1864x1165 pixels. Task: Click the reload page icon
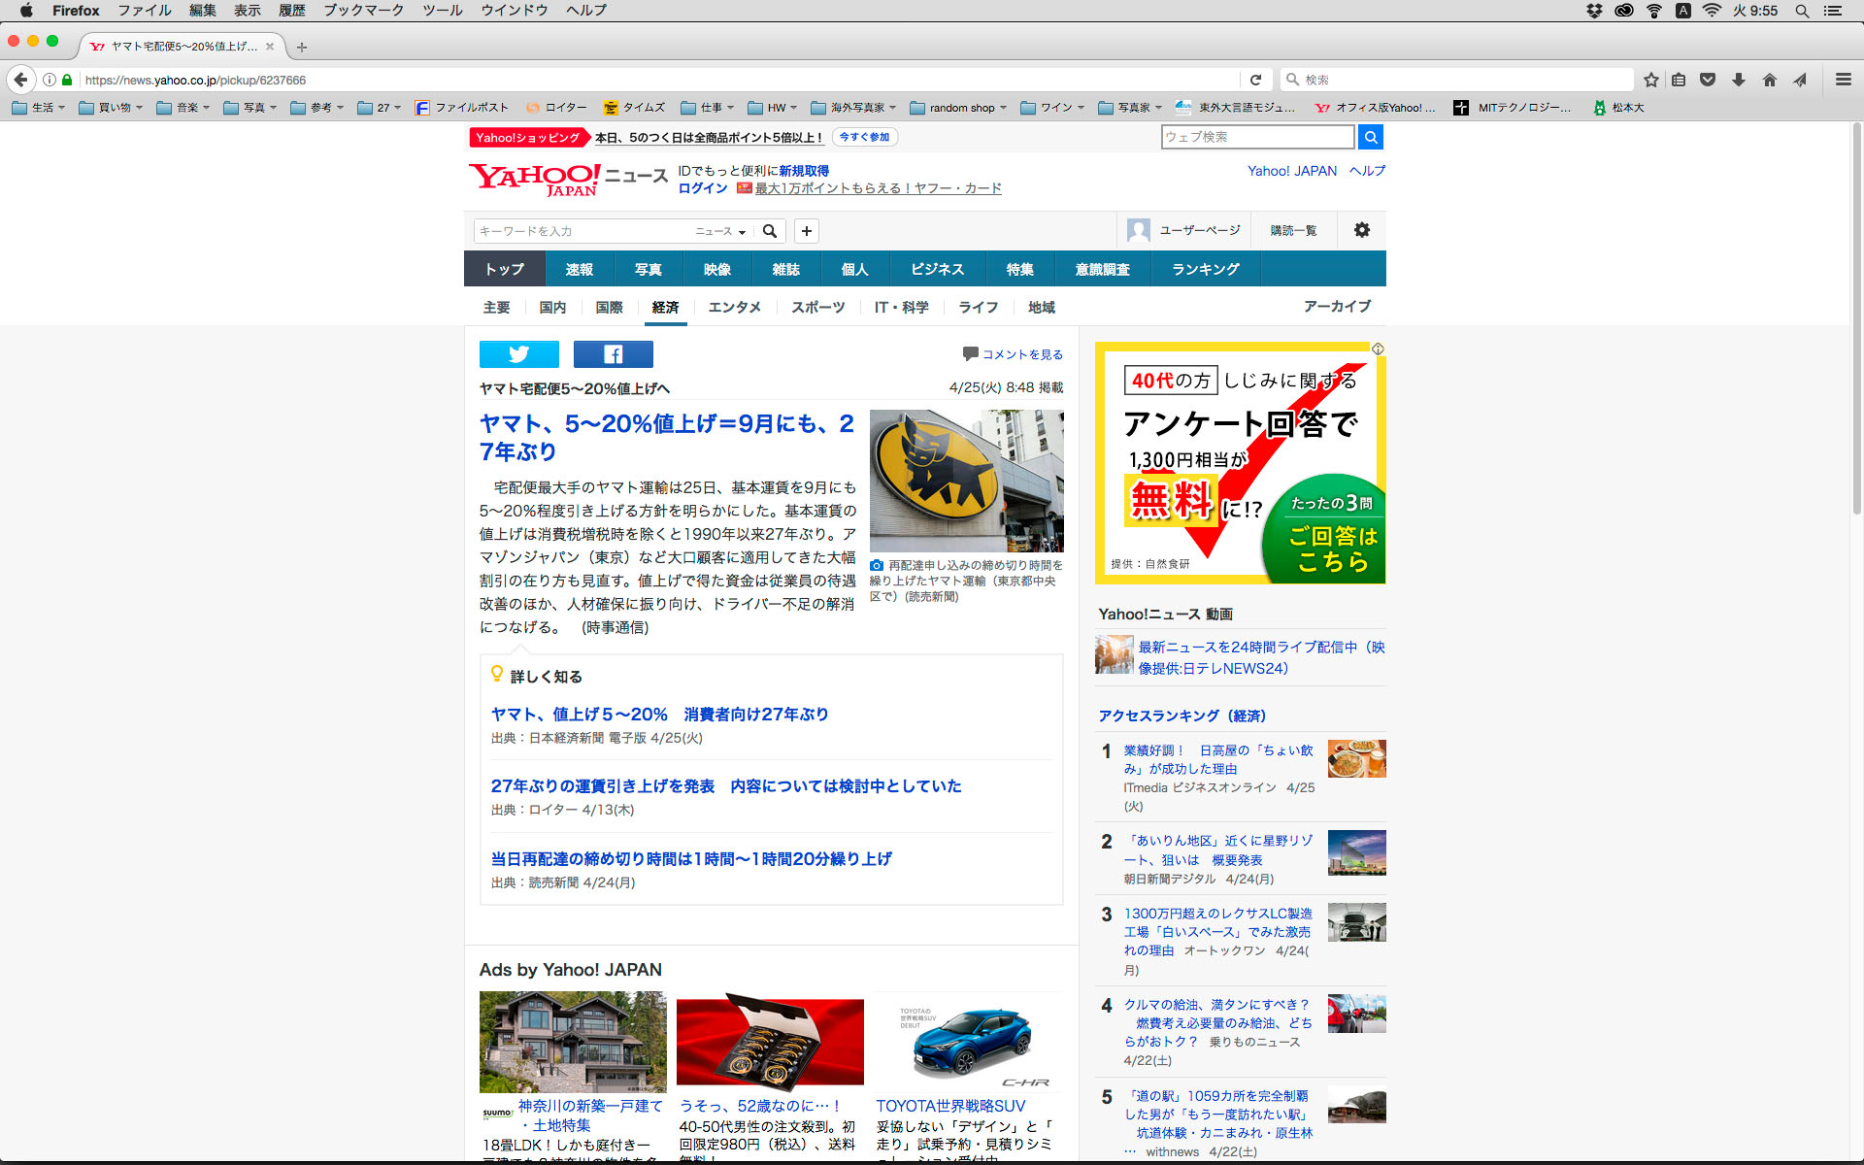click(1255, 80)
